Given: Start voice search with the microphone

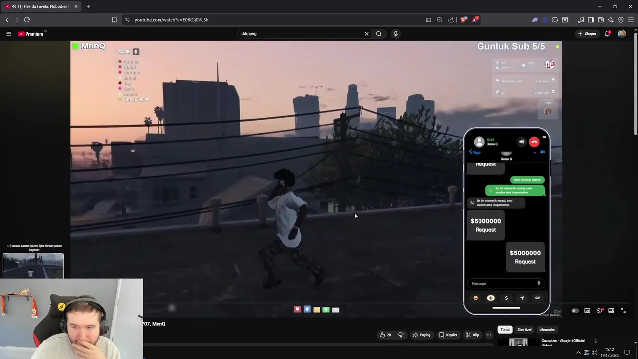Looking at the screenshot, I should pyautogui.click(x=396, y=34).
